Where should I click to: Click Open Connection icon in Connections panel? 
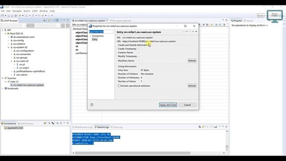49,123
